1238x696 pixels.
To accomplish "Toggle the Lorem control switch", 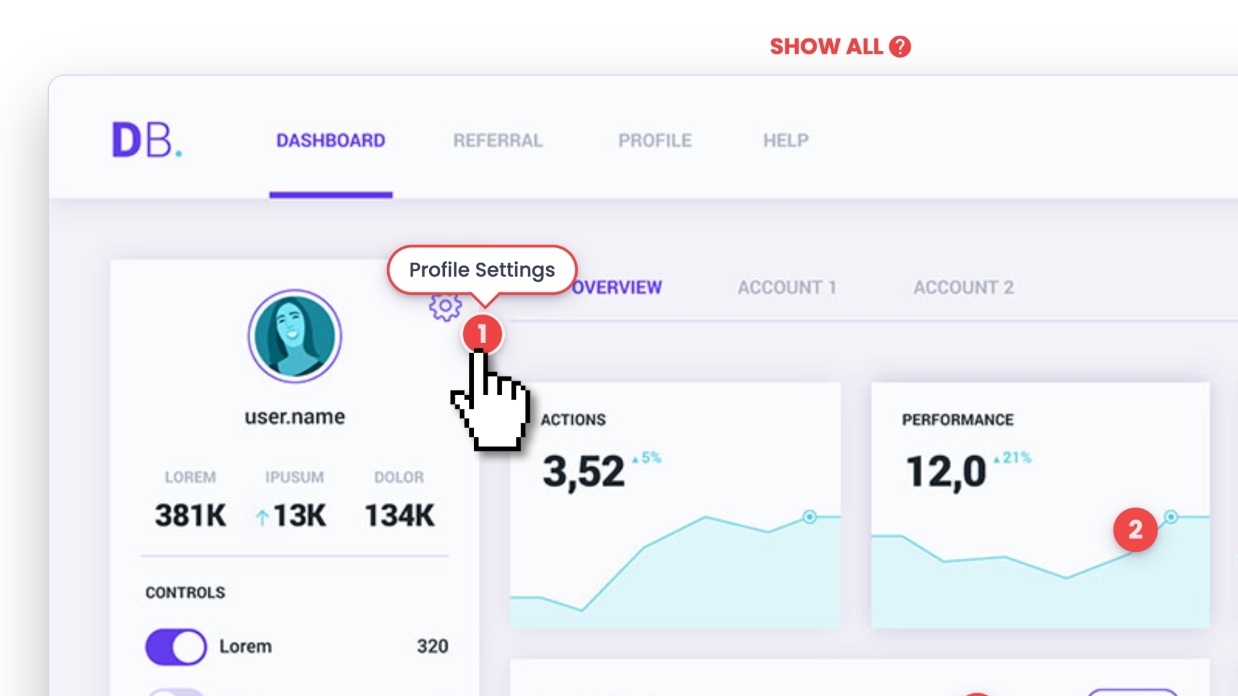I will coord(175,647).
